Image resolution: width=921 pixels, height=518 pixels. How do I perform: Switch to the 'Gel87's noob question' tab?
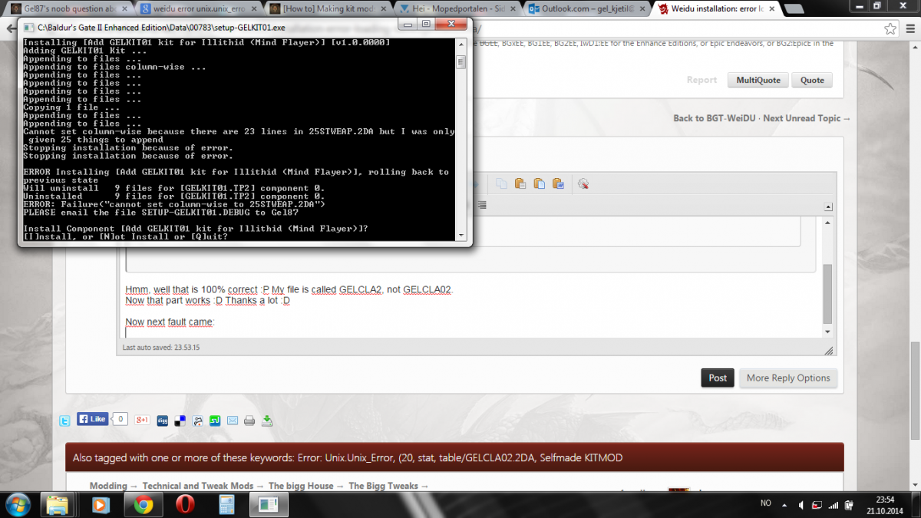point(69,8)
